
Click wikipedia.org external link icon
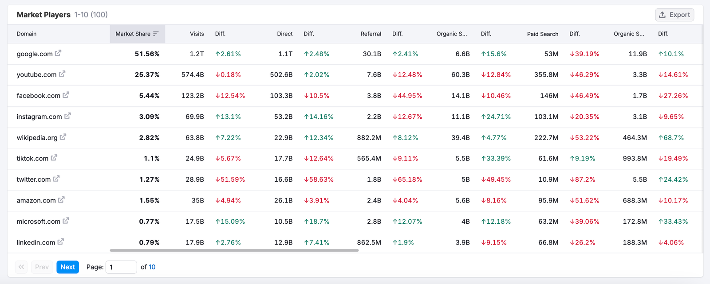point(63,137)
